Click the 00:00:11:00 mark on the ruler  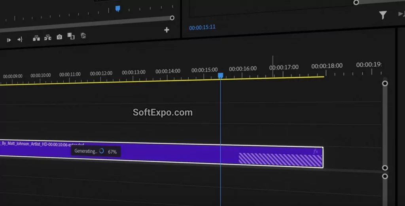(70, 75)
